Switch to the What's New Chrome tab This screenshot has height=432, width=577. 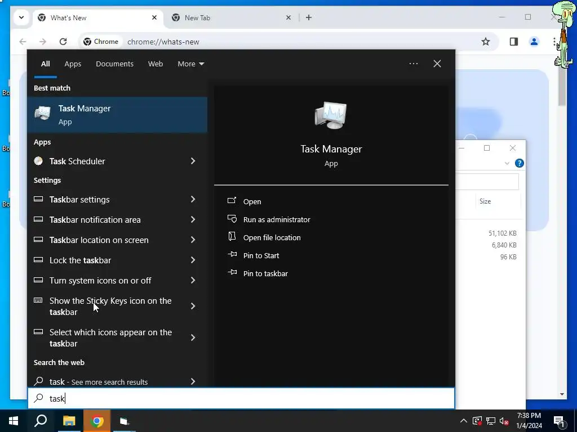point(98,17)
